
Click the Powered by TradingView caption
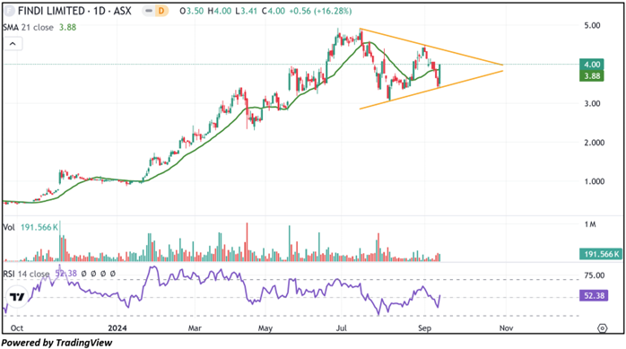(x=57, y=343)
